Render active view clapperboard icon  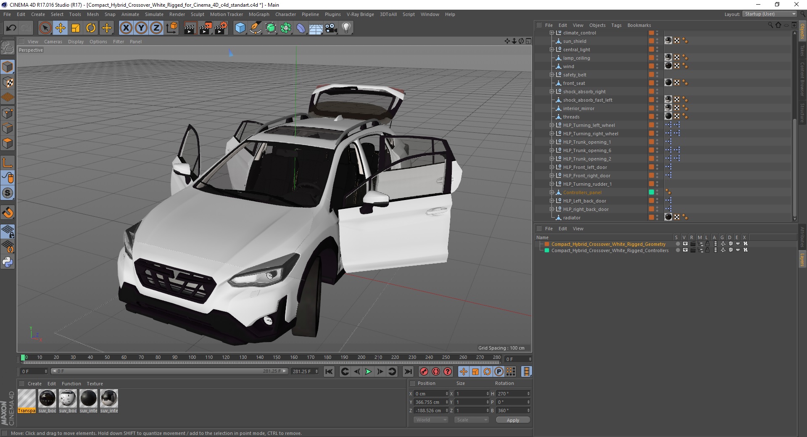190,28
